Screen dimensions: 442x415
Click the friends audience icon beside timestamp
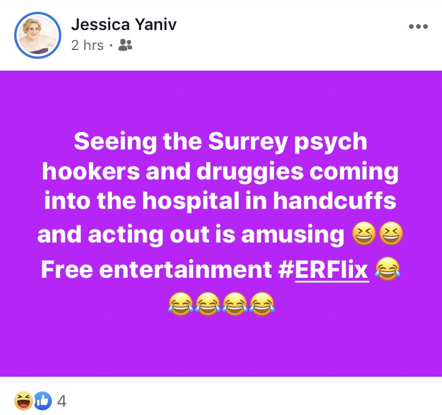tap(125, 45)
